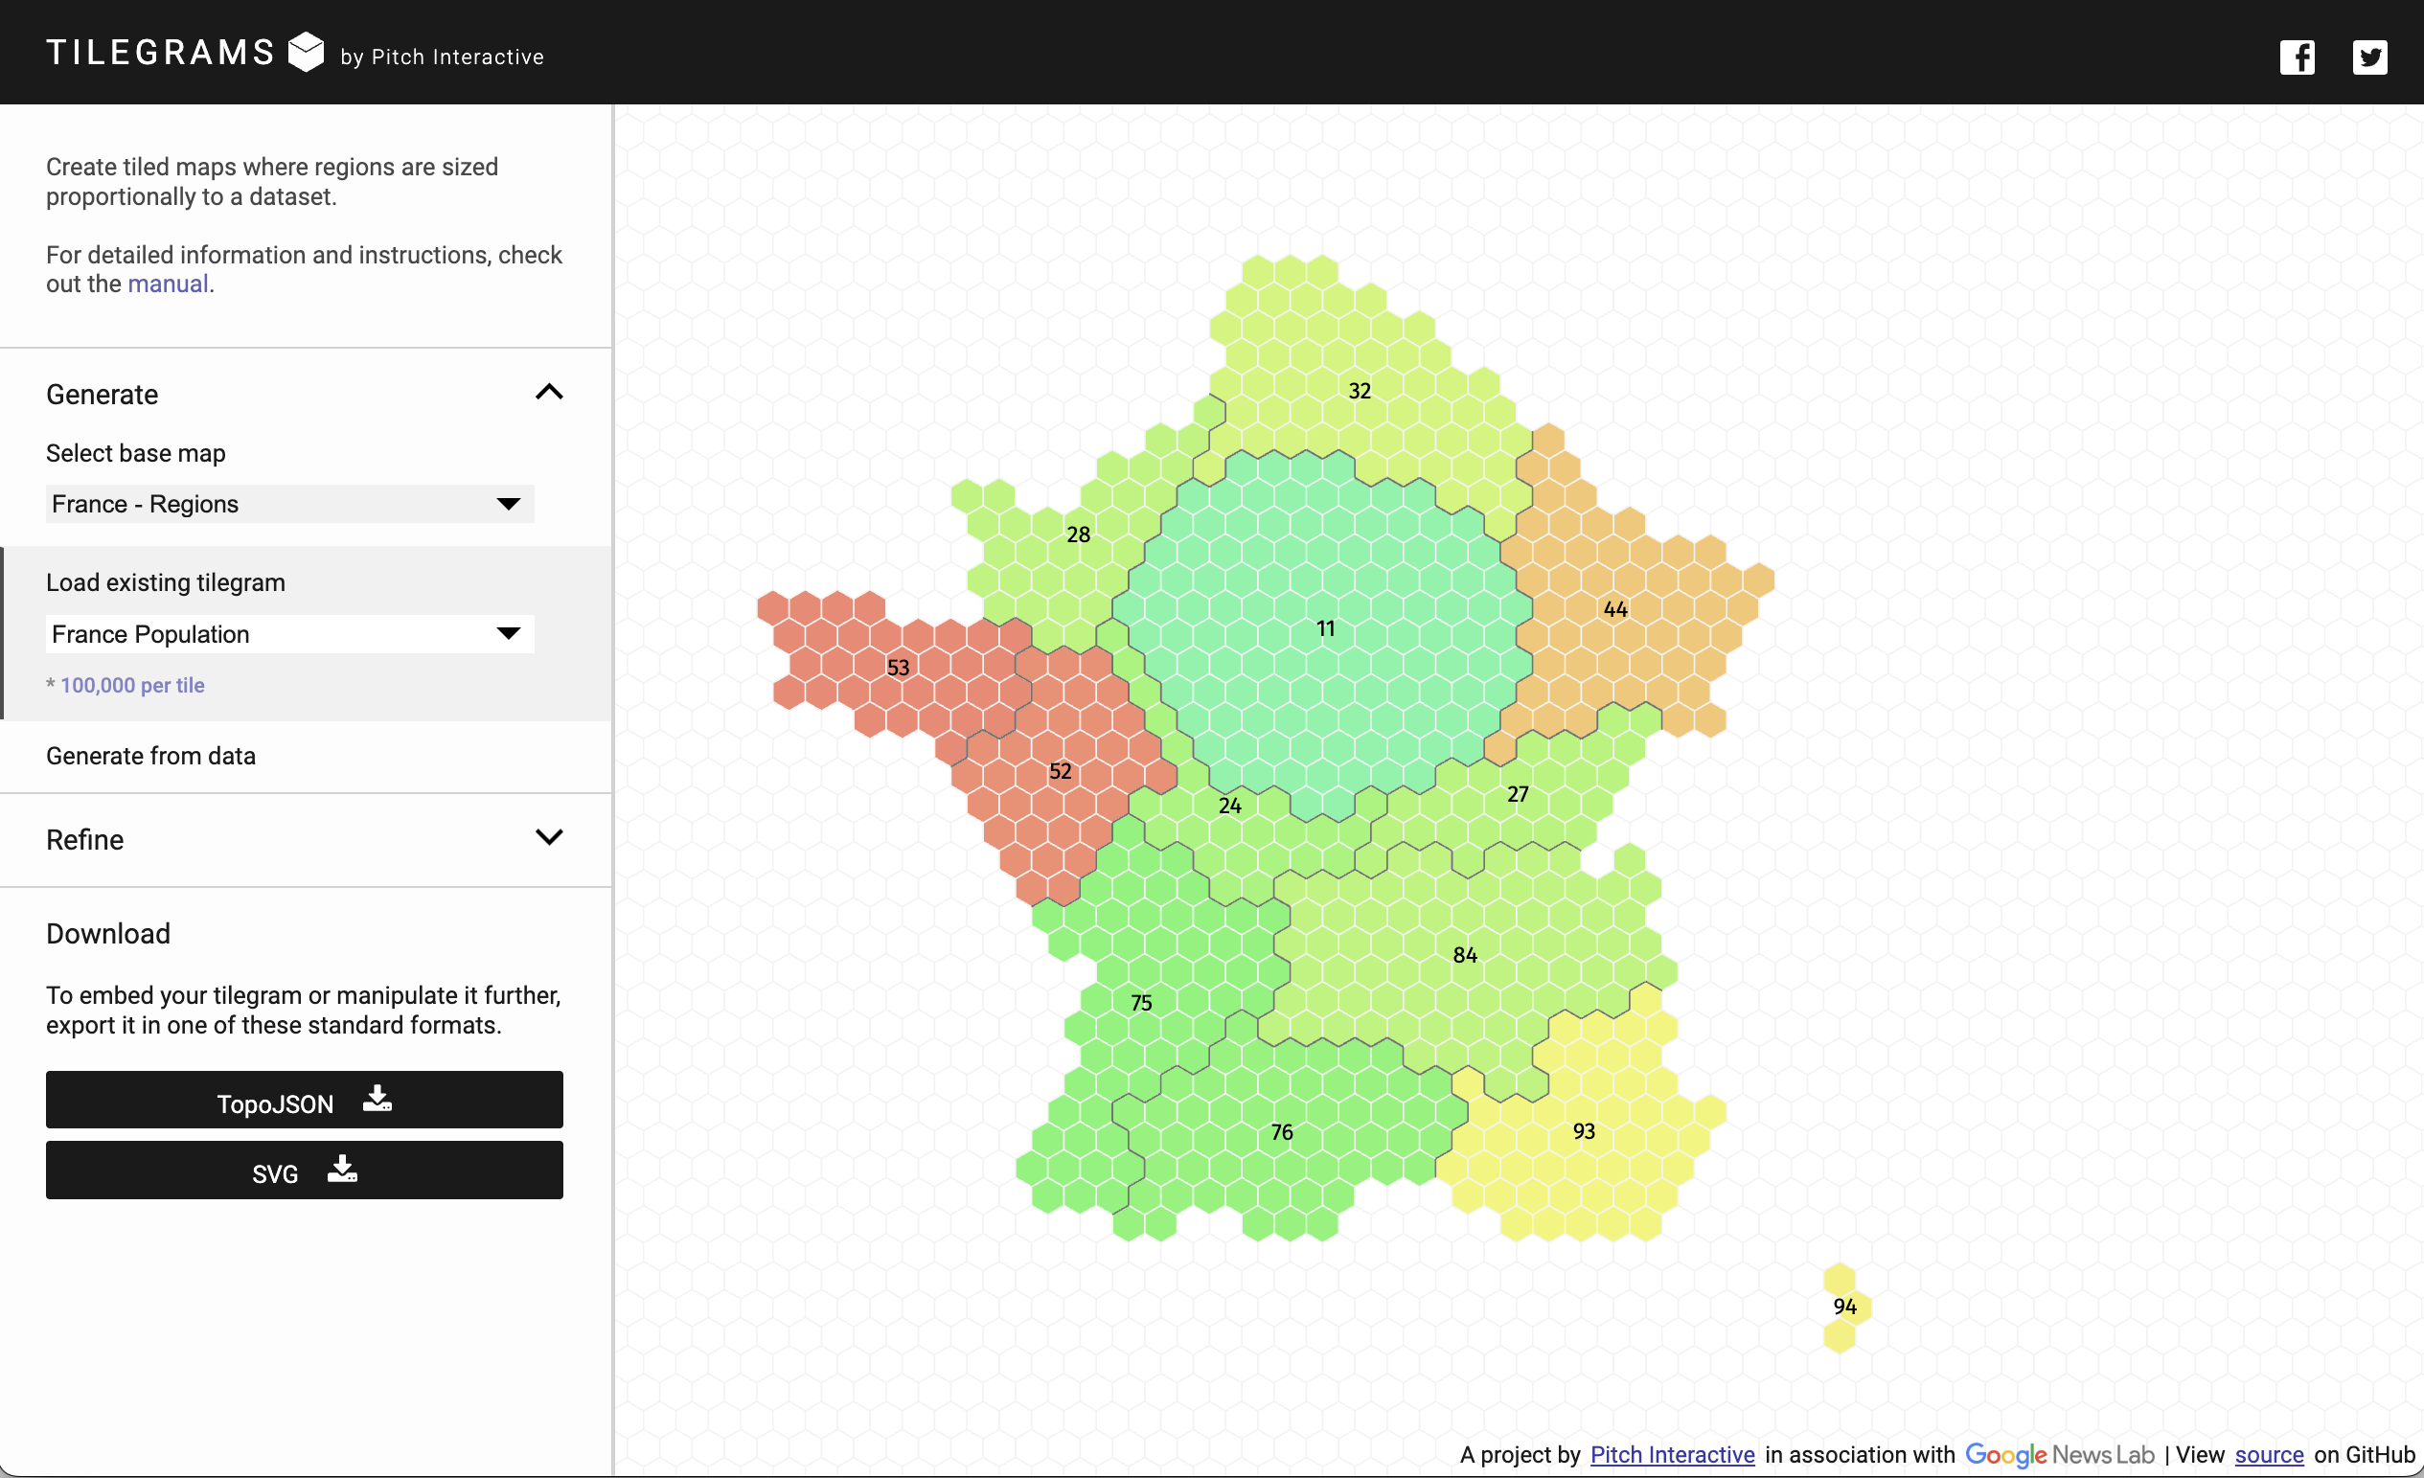
Task: Open the Twitter share icon
Action: coord(2370,57)
